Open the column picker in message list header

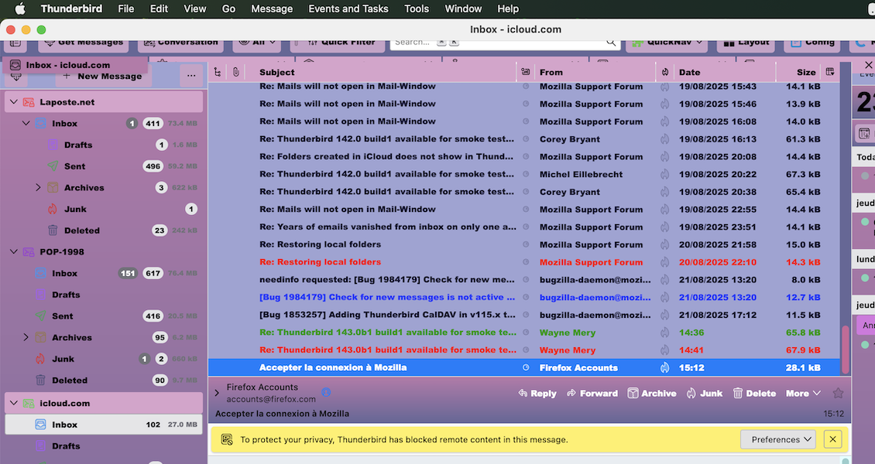point(830,72)
